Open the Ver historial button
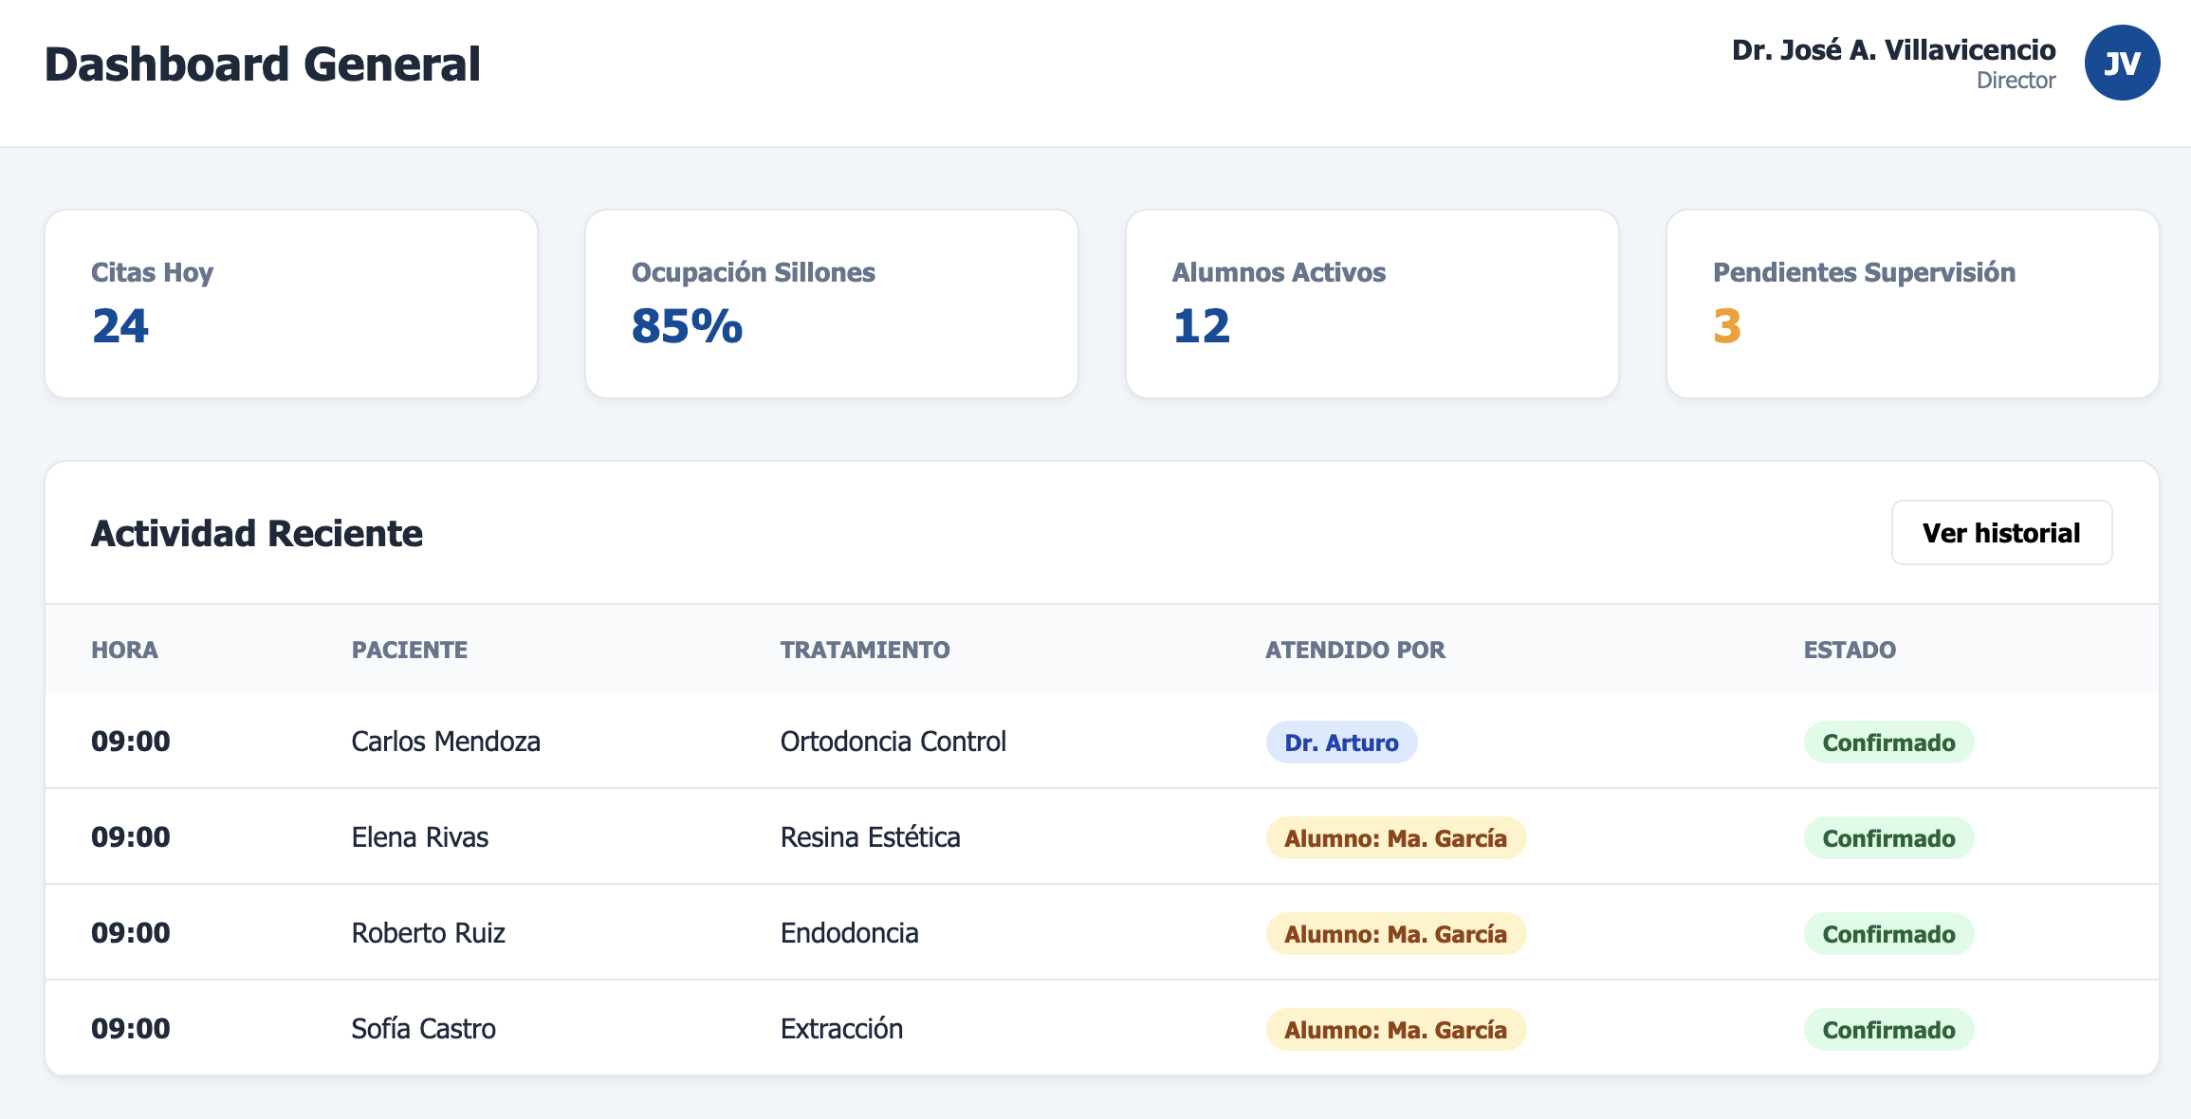Viewport: 2191px width, 1119px height. [2001, 533]
